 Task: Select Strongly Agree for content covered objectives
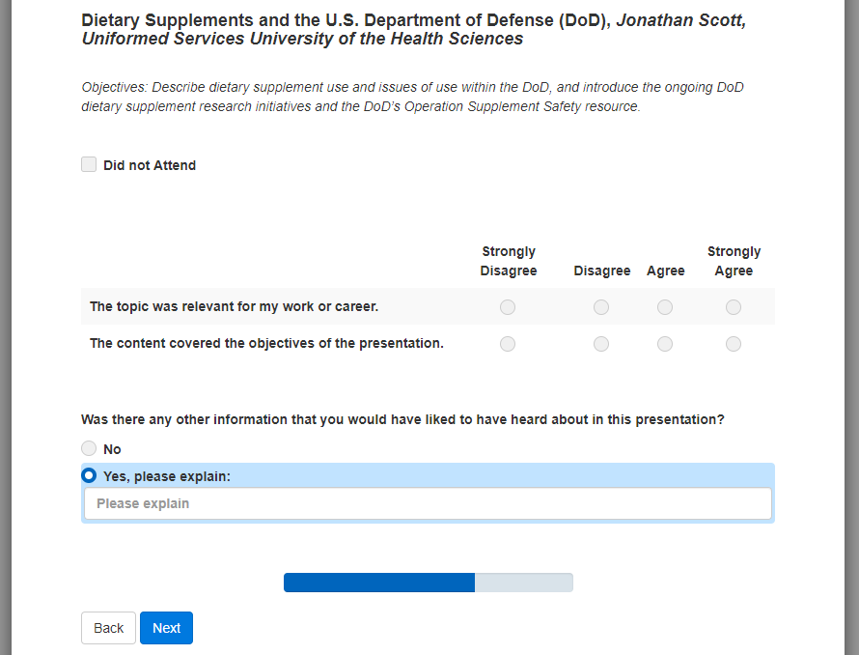click(734, 344)
